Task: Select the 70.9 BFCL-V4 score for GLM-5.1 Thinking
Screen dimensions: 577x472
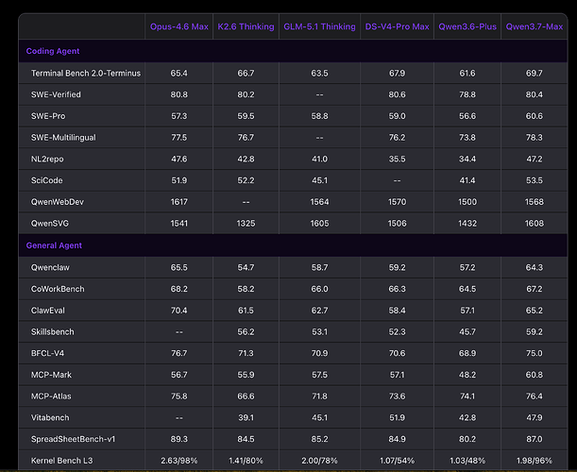Action: point(319,353)
